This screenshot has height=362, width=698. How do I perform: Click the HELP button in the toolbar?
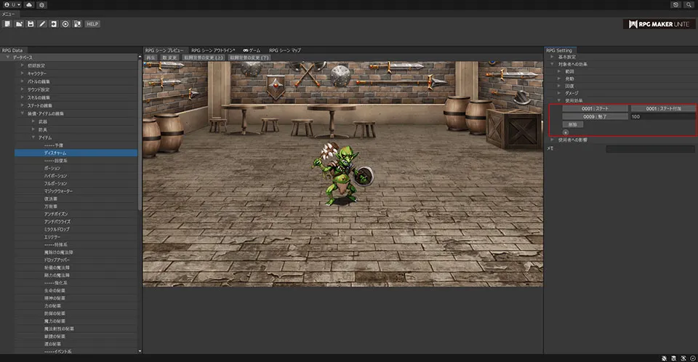click(92, 24)
